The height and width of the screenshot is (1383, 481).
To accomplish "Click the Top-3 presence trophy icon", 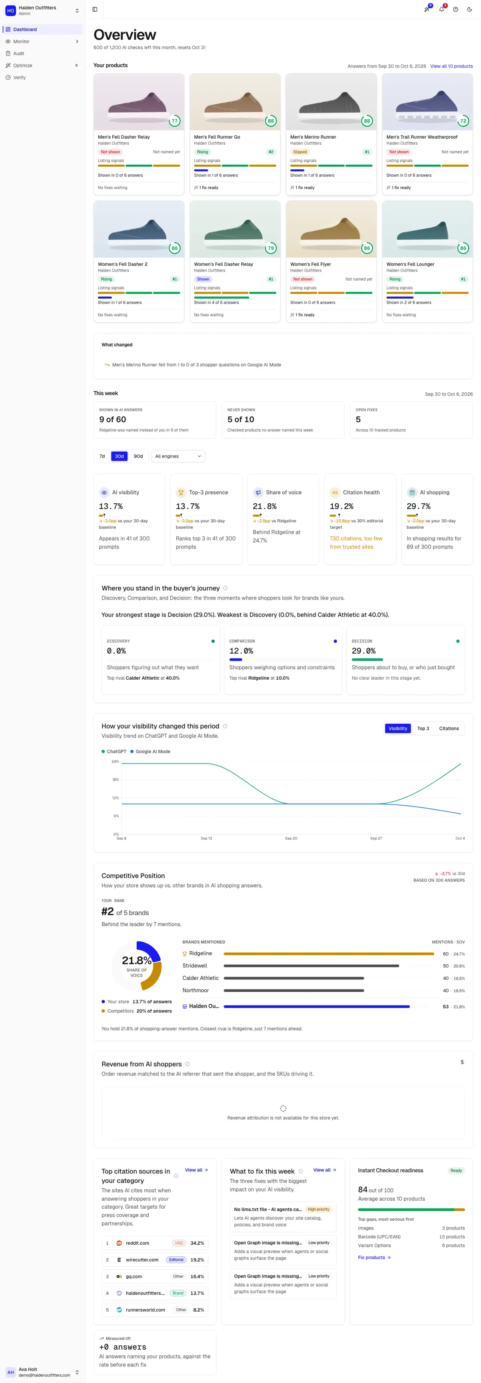I will pos(181,492).
